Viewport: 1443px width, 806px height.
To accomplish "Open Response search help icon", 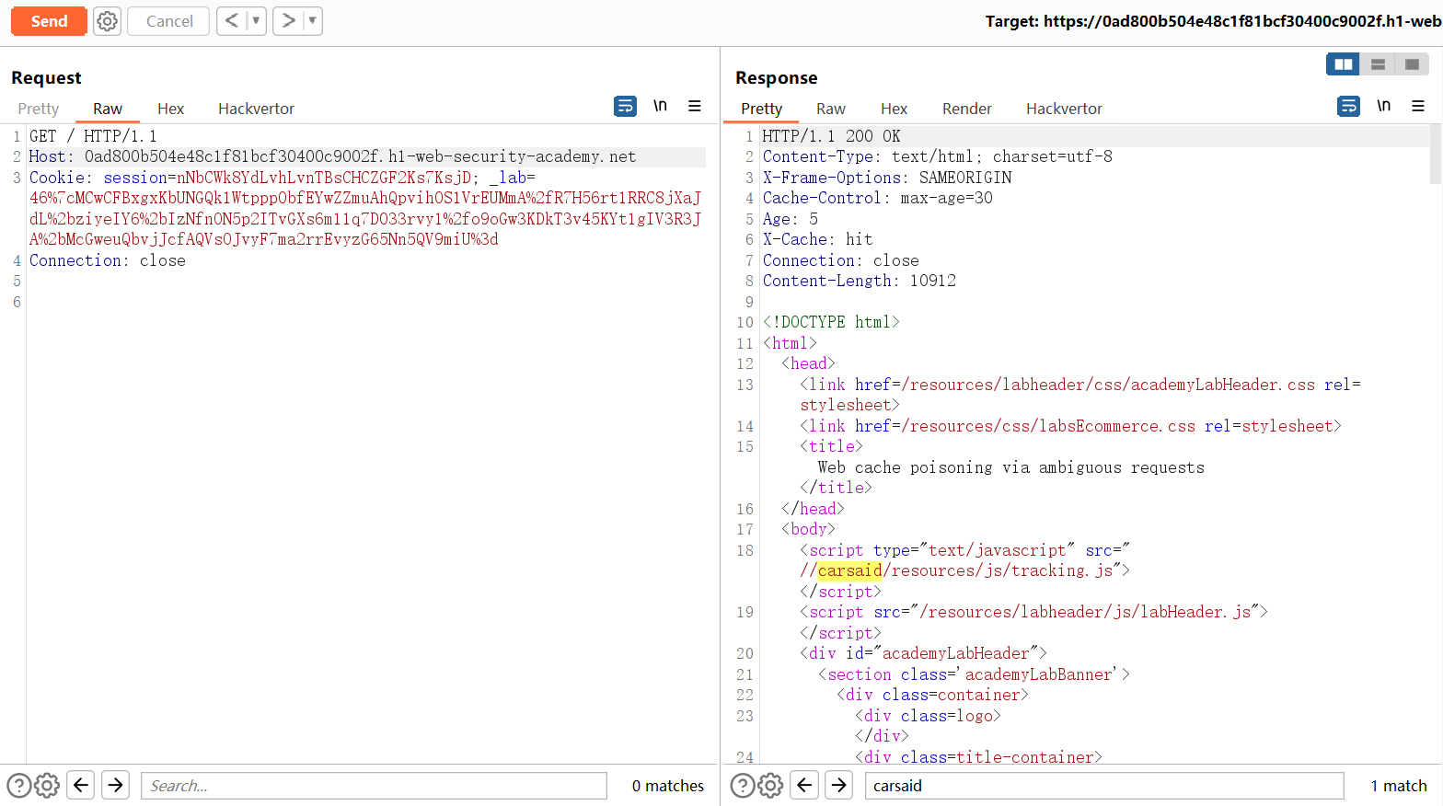I will 742,786.
